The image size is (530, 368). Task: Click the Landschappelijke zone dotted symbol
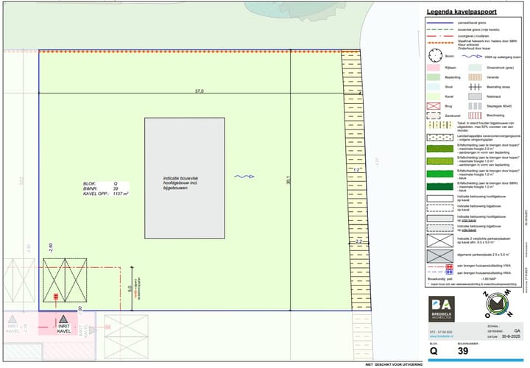pos(439,138)
